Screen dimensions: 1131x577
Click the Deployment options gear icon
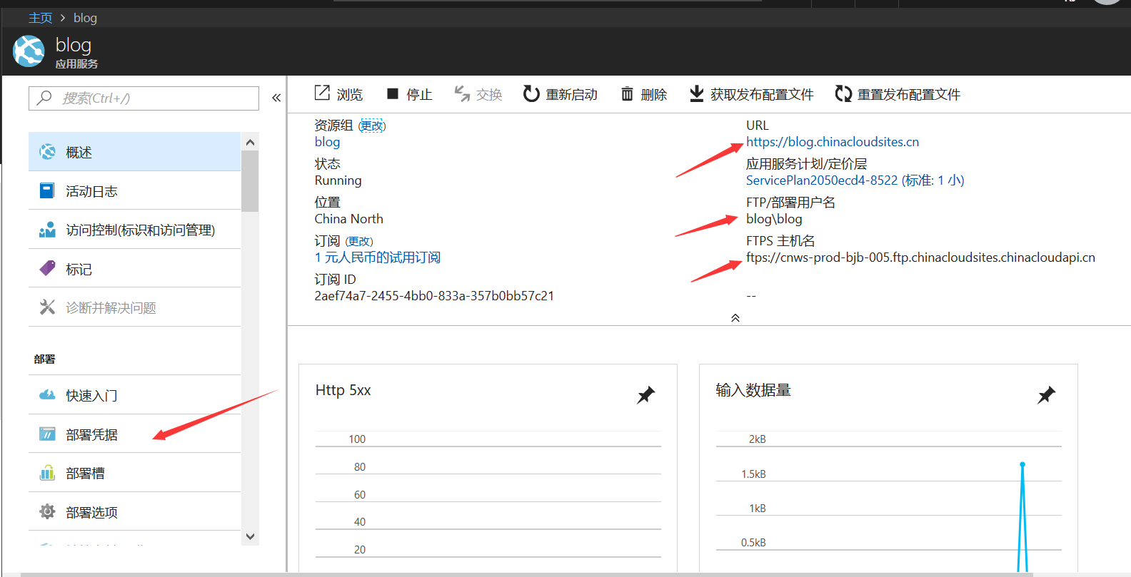(x=47, y=511)
